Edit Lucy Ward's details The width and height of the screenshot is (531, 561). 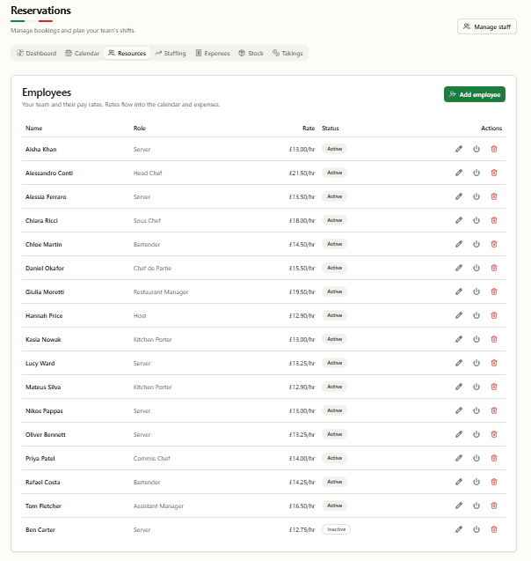[x=459, y=363]
